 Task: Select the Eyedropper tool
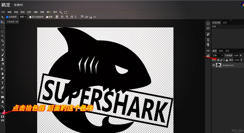tap(3, 45)
